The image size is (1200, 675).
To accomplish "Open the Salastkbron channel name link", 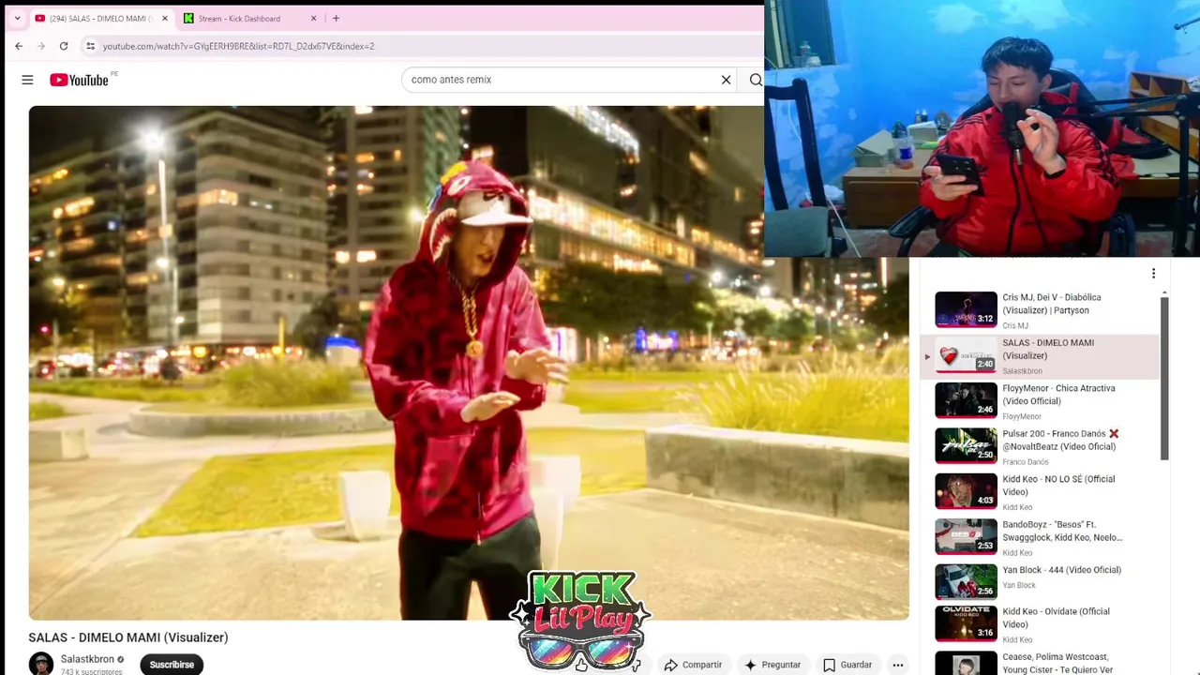I will point(87,659).
